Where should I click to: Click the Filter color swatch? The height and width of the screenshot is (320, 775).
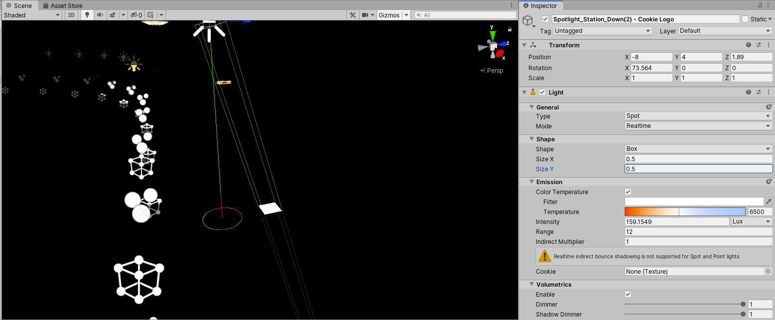[x=694, y=202]
